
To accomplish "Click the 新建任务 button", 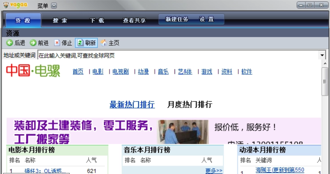I will click(177, 19).
